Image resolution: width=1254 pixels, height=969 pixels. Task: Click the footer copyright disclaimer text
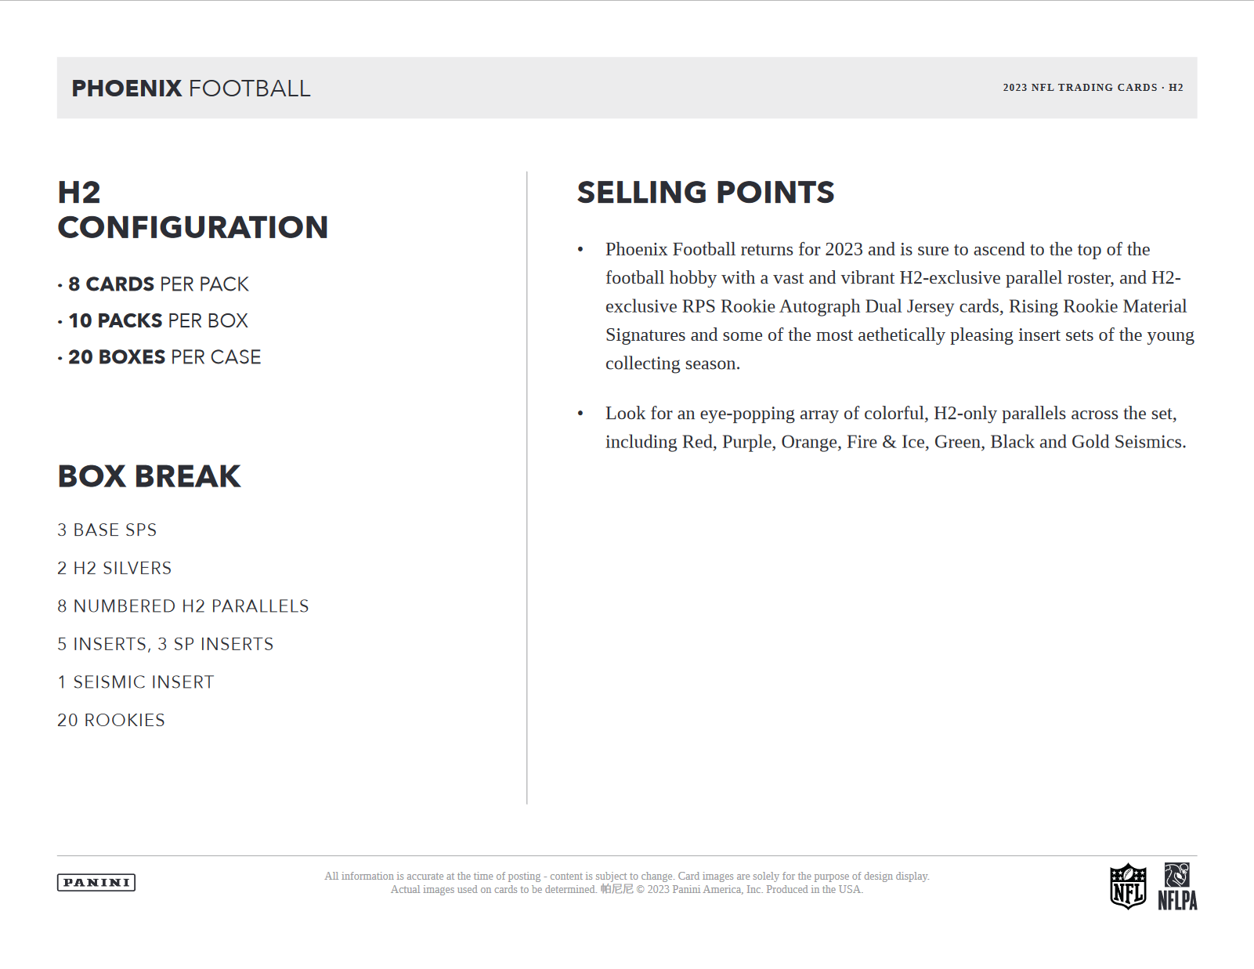(x=627, y=883)
